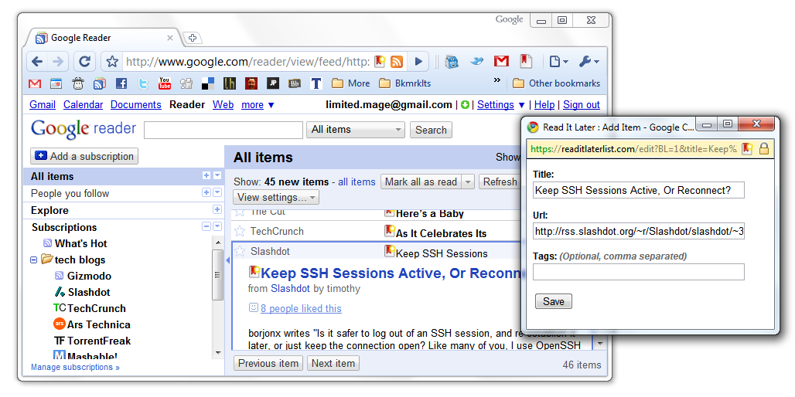Open the Calendar link in Google bar
This screenshot has height=397, width=795.
(84, 105)
